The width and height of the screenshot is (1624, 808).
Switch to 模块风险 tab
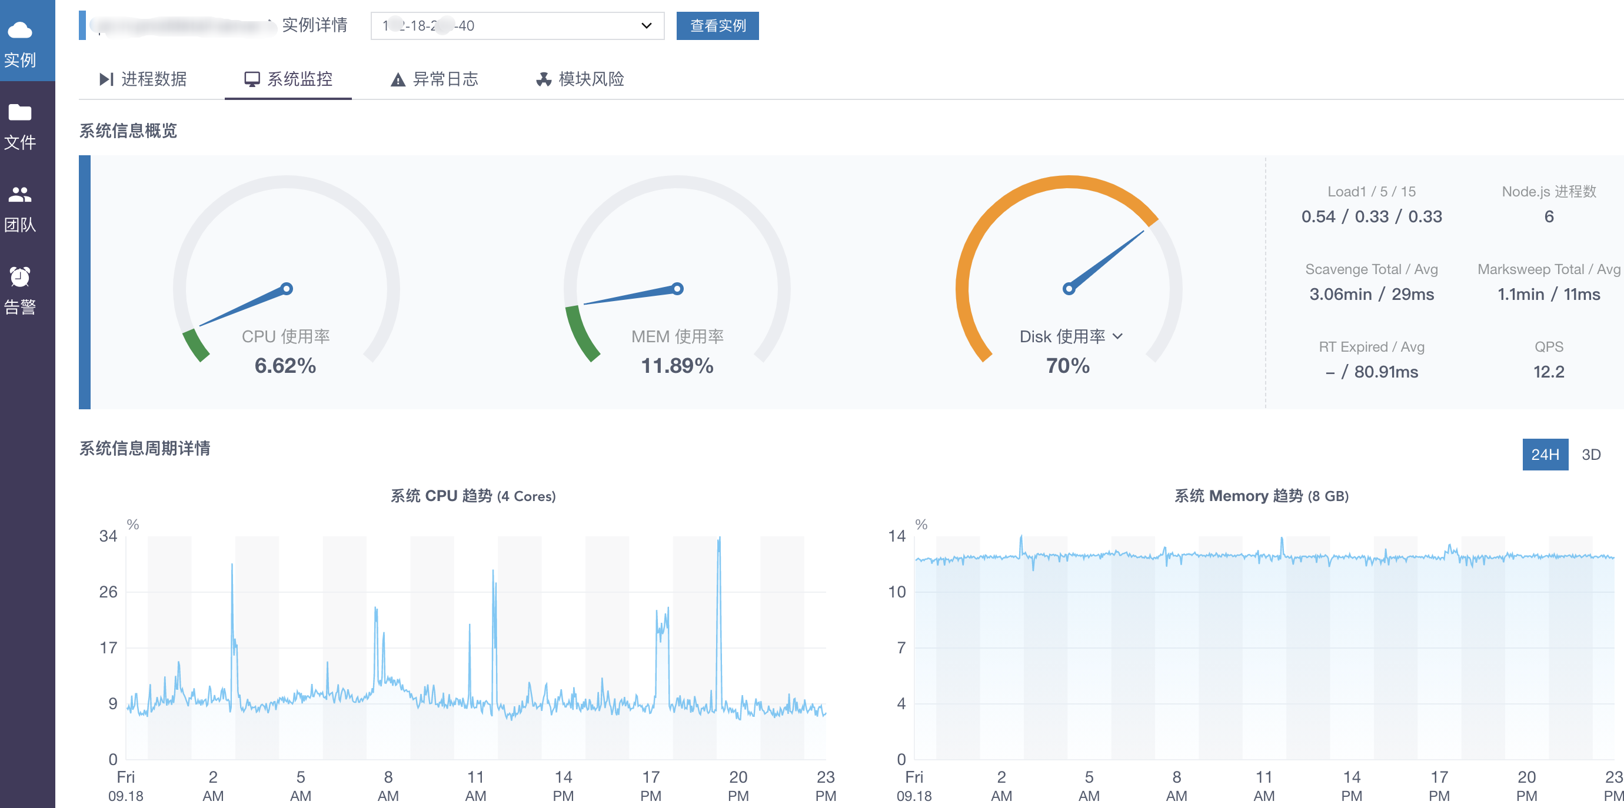coord(591,79)
